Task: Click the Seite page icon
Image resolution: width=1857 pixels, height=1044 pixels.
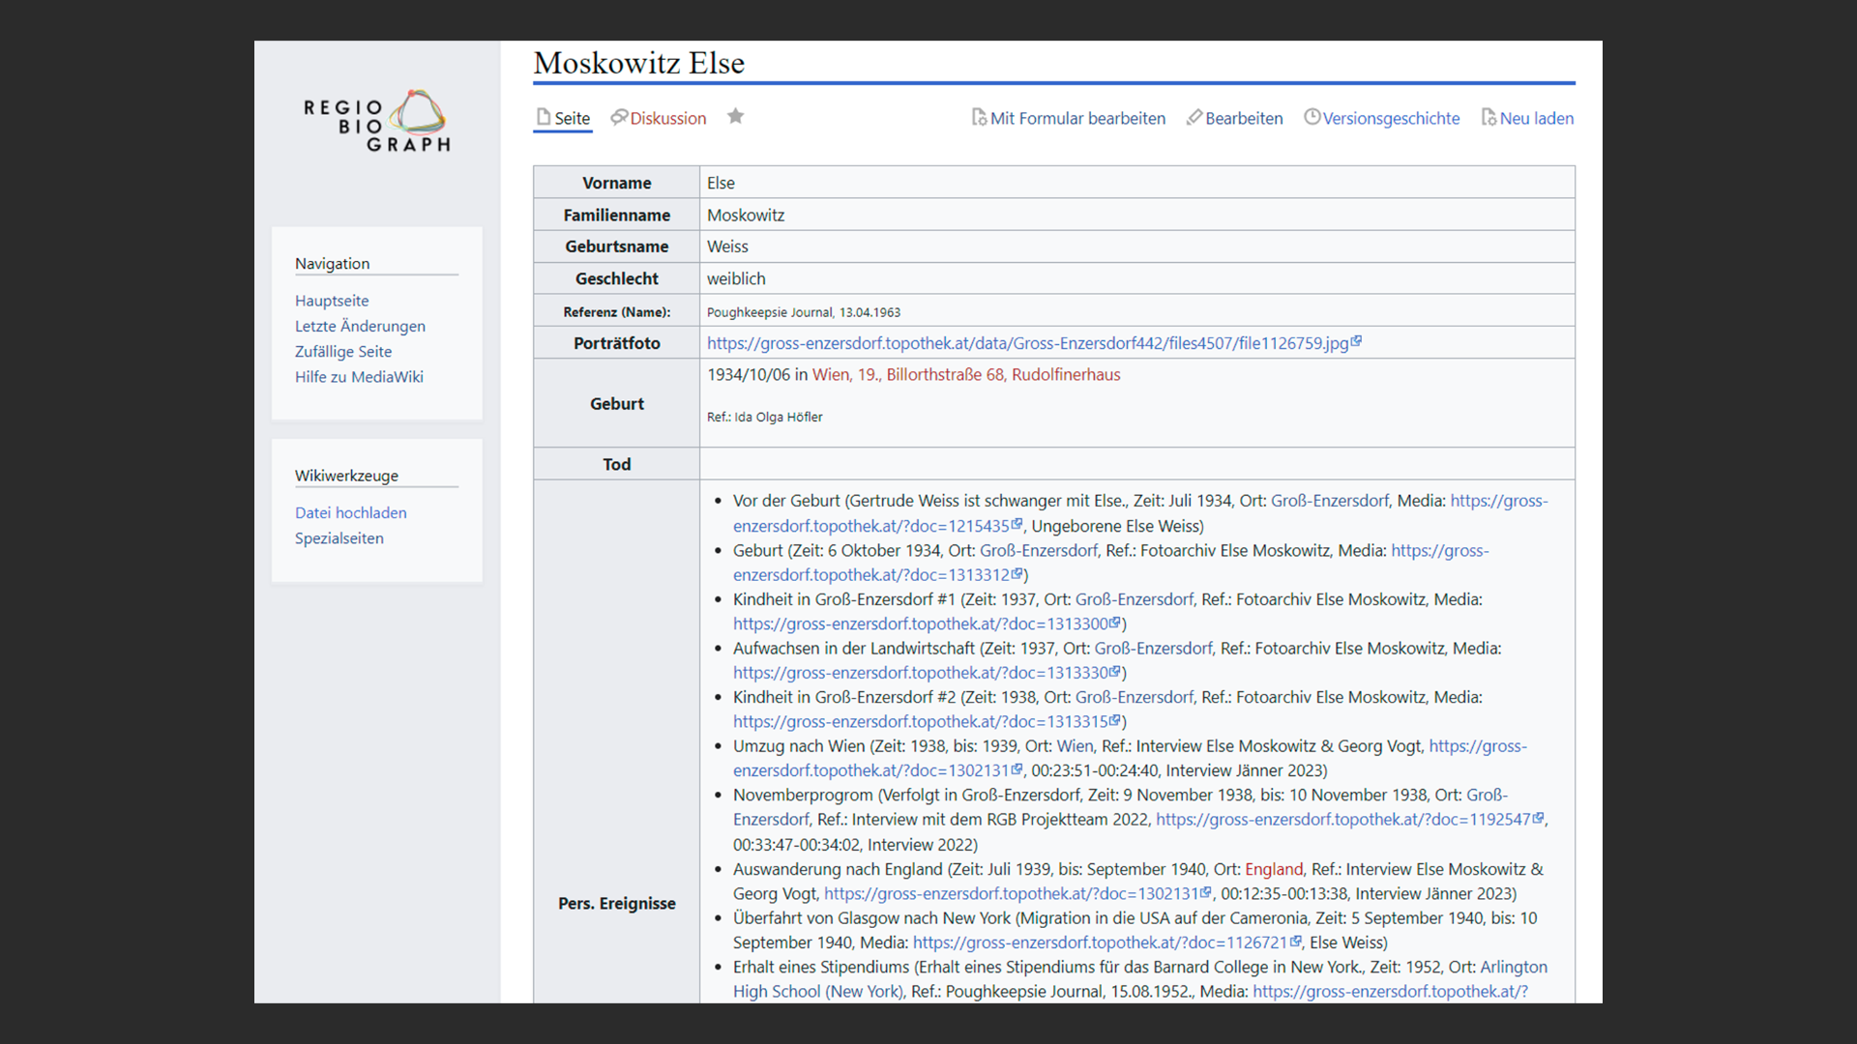Action: click(544, 117)
